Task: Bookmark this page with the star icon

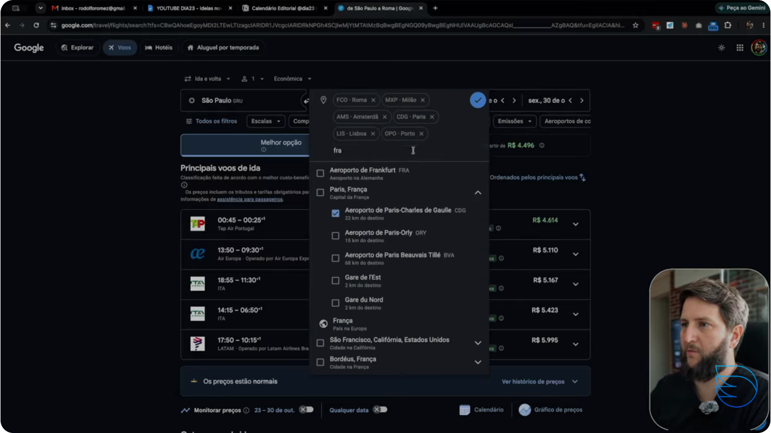Action: coord(635,25)
